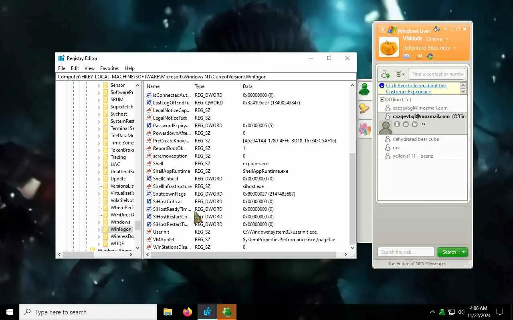Open the View menu in Registry Editor
The width and height of the screenshot is (513, 320).
pyautogui.click(x=89, y=68)
